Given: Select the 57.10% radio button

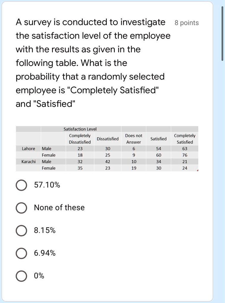Looking at the screenshot, I should 21,185.
